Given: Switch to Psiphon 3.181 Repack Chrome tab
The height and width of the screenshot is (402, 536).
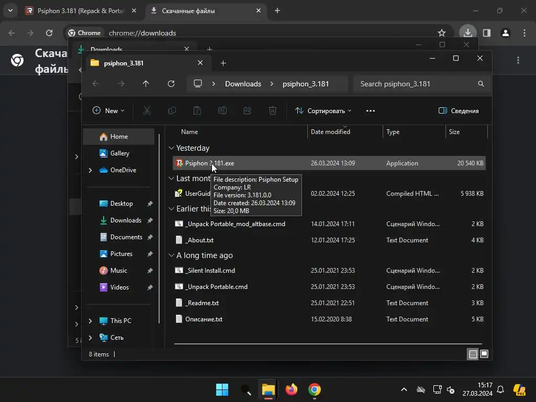Looking at the screenshot, I should click(81, 10).
